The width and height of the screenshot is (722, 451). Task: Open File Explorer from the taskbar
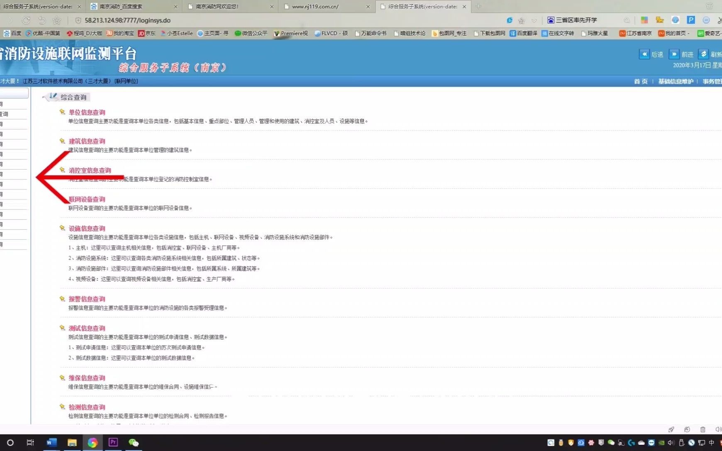coord(72,442)
